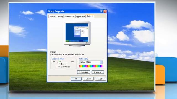Click the Default Monitor display description text

click(x=67, y=54)
